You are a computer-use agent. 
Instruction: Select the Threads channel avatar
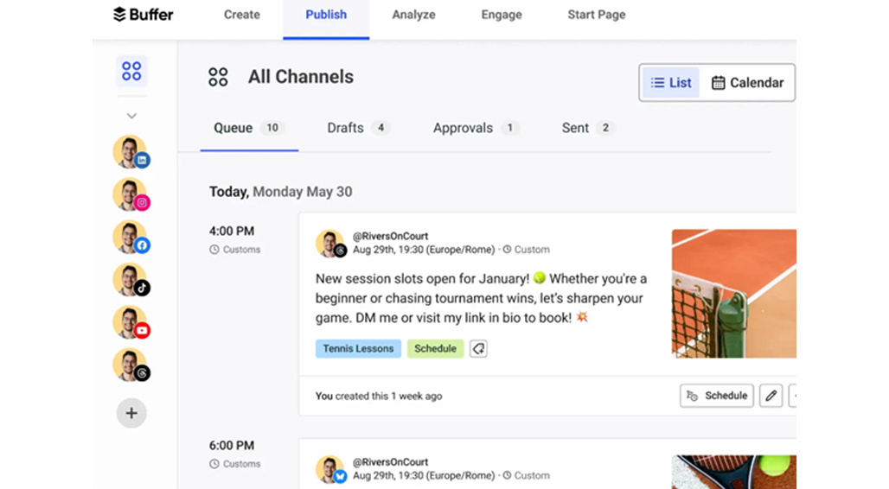pyautogui.click(x=131, y=365)
